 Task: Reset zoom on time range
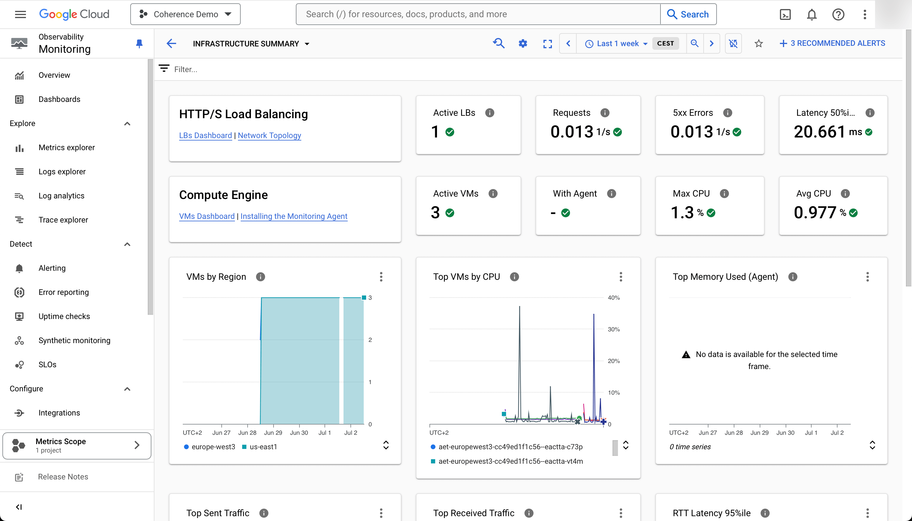(694, 43)
